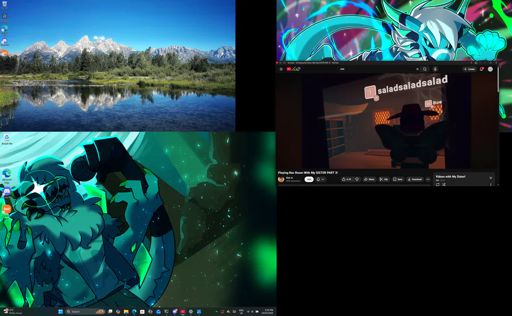
Task: Open ENG UK language switcher
Action: pos(241,311)
